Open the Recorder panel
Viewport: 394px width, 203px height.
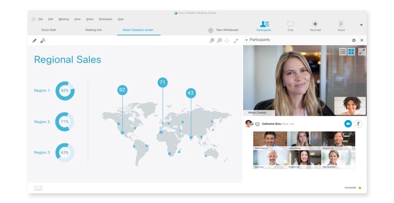315,26
